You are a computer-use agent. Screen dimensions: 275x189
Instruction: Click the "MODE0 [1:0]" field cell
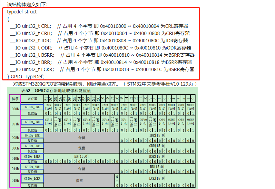190,107
